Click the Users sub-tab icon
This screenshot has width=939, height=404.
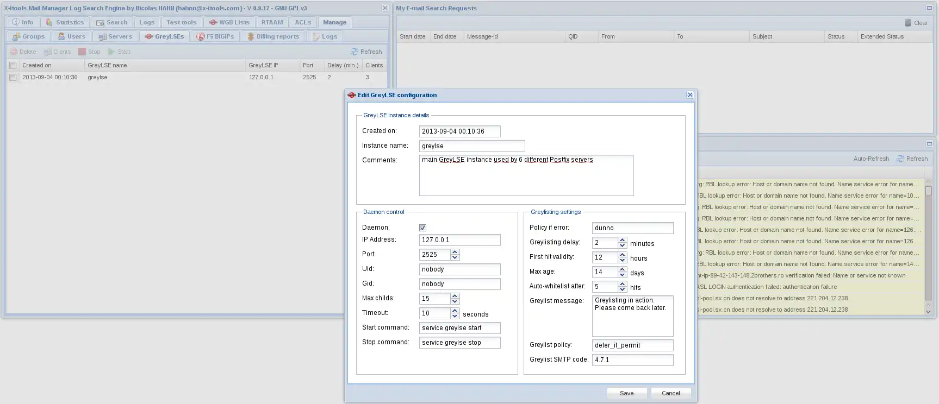61,36
